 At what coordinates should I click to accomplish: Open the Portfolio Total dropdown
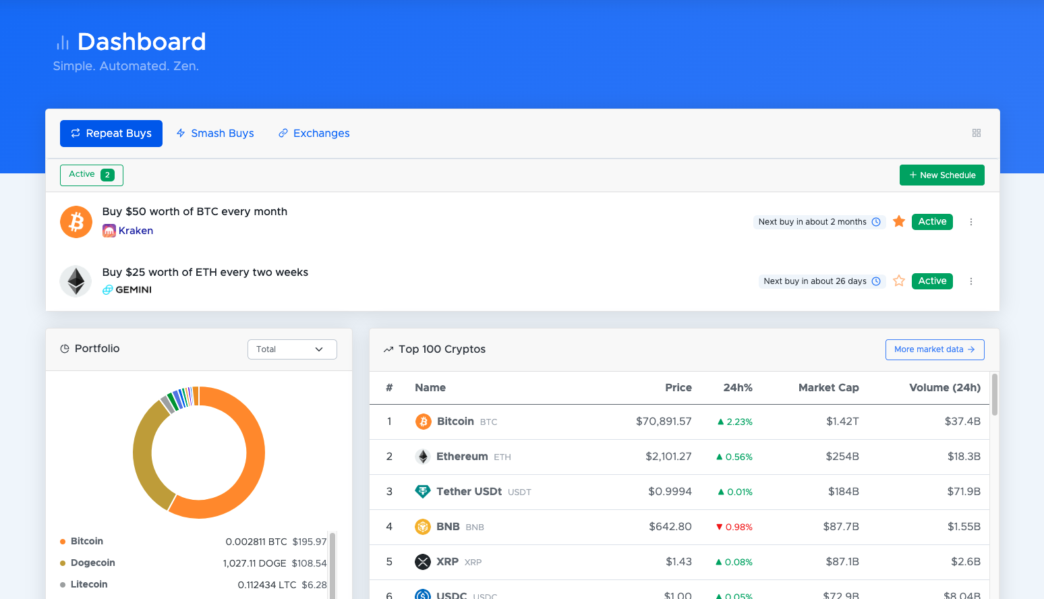[x=292, y=349]
